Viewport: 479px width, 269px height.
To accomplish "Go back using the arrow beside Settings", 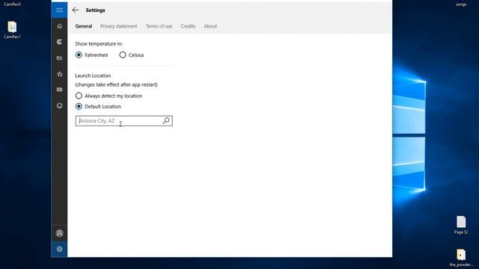I will click(76, 10).
